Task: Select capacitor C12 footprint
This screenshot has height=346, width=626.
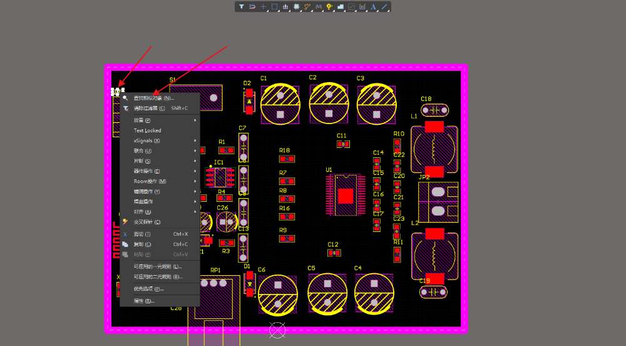Action: pyautogui.click(x=334, y=253)
